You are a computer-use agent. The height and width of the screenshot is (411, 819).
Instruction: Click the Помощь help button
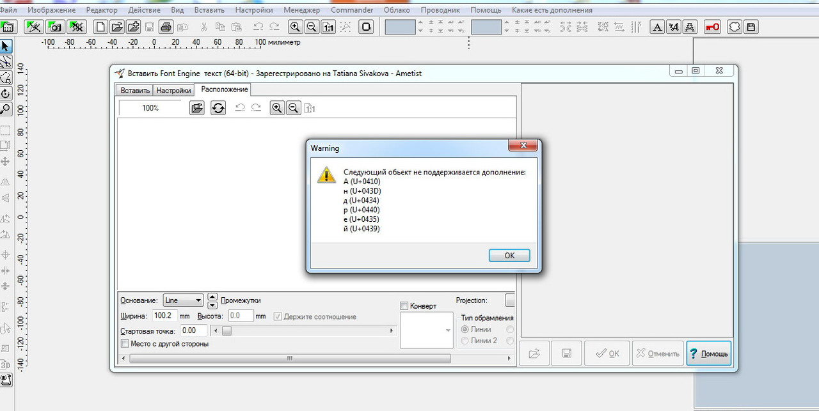point(708,353)
